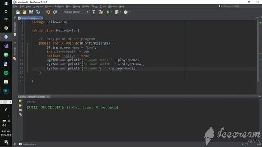Viewport: 262px width, 147px height.
Task: Open the editor documents list dropdown
Action: [257, 17]
